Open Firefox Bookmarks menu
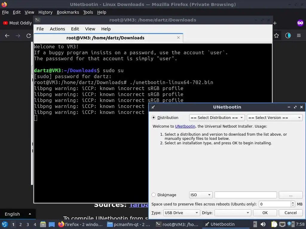 coord(68,12)
